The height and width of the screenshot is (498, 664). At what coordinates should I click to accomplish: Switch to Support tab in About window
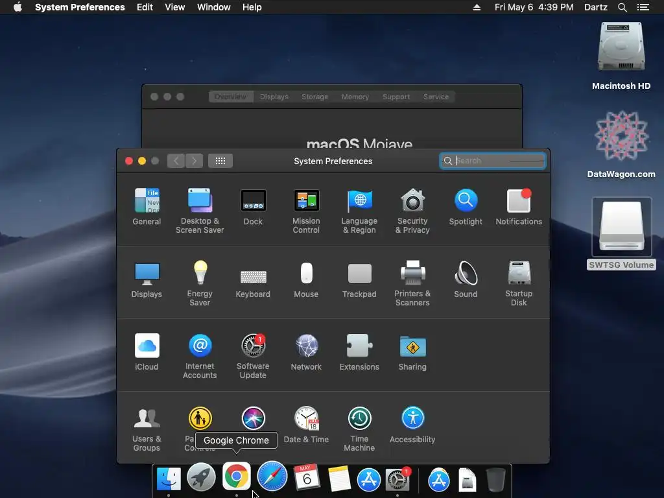pyautogui.click(x=396, y=97)
